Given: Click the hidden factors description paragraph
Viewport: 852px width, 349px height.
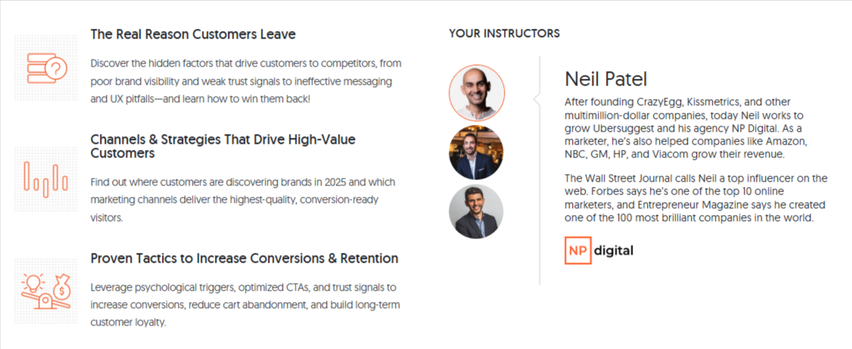Looking at the screenshot, I should click(246, 82).
